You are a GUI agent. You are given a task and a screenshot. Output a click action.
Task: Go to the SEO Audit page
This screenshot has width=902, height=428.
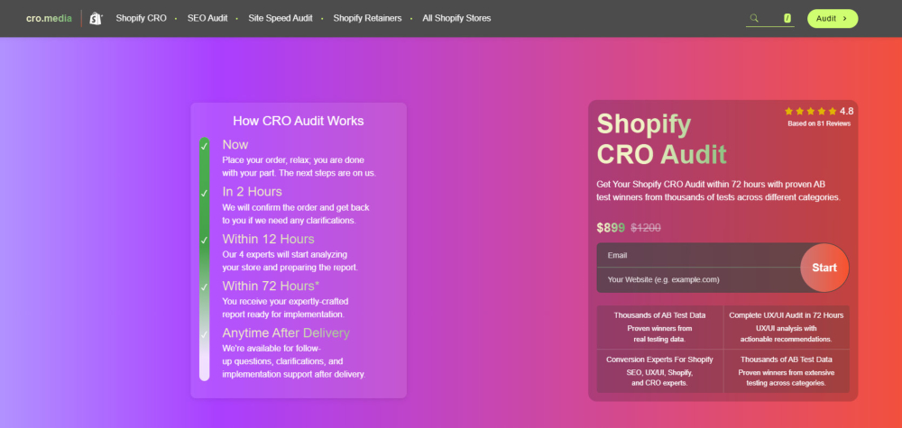[206, 18]
